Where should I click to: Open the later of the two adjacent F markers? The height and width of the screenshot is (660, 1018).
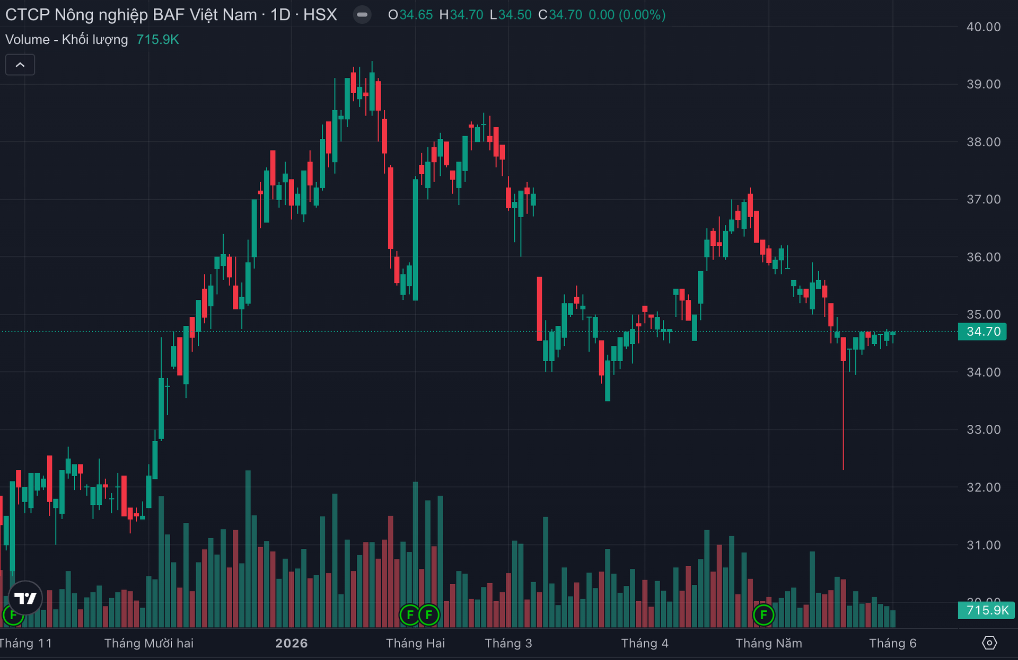tap(429, 615)
